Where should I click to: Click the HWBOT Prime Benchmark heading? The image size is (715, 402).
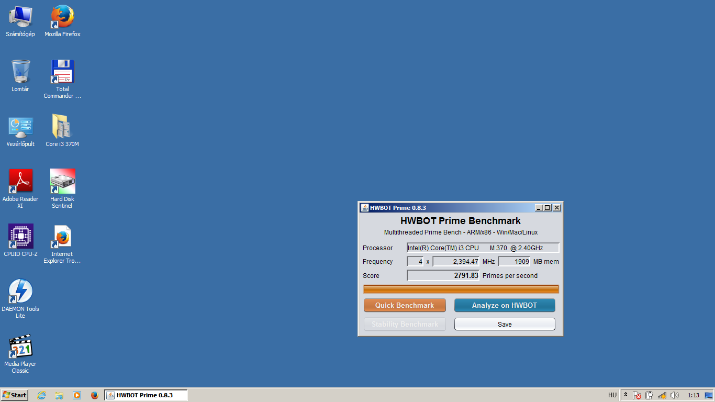pyautogui.click(x=461, y=221)
